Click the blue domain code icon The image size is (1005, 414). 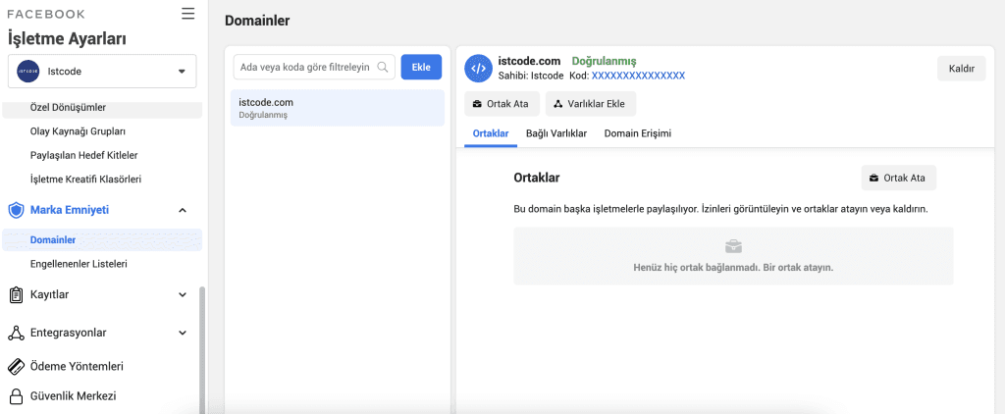pos(478,68)
